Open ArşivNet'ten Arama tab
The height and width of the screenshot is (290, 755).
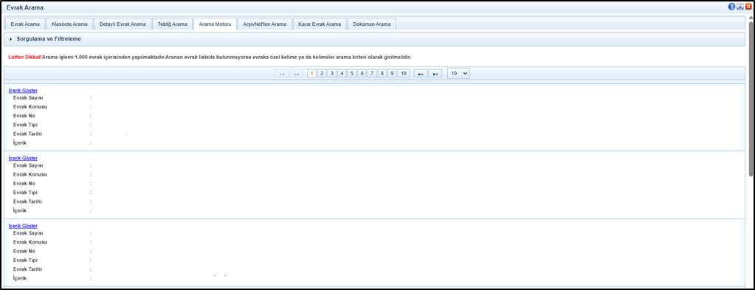264,24
